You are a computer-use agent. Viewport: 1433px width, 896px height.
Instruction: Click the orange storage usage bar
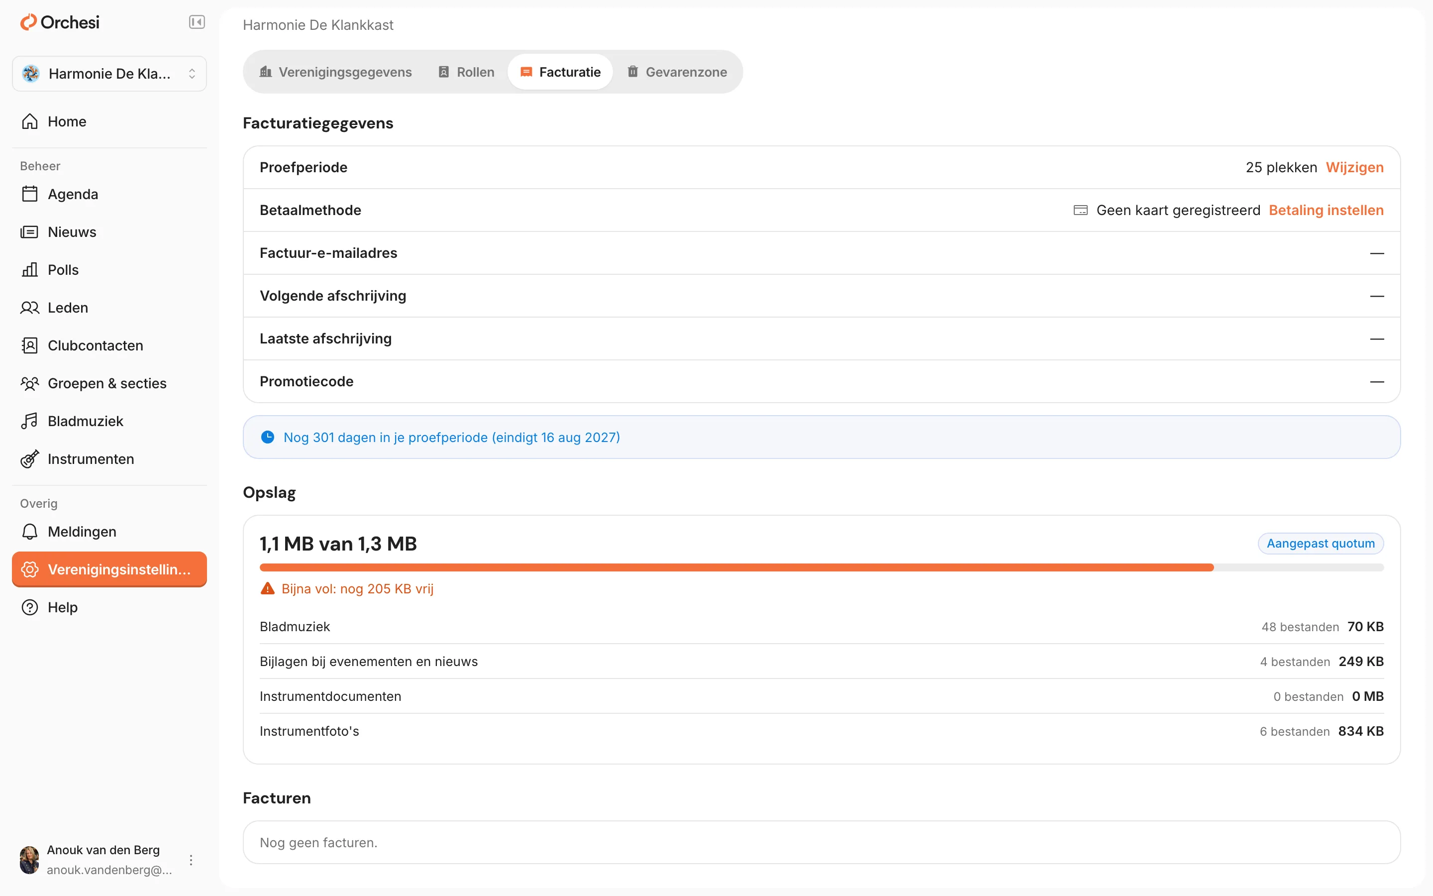tap(736, 567)
